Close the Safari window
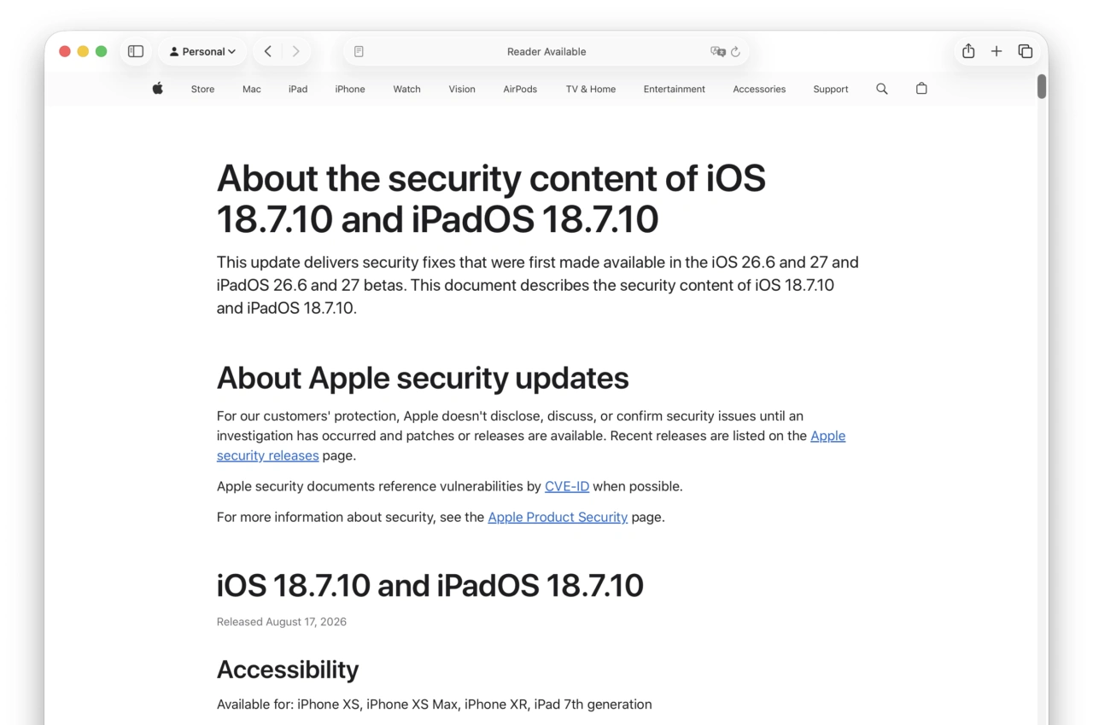Viewport: 1093px width, 725px height. tap(65, 51)
